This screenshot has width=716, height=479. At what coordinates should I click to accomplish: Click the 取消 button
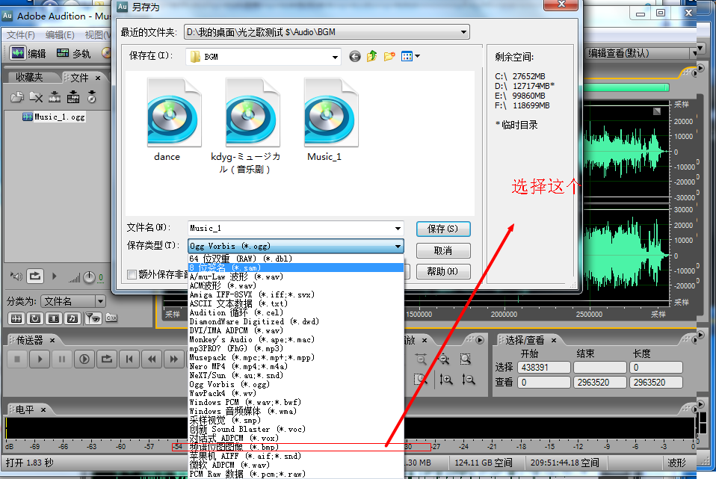[443, 250]
